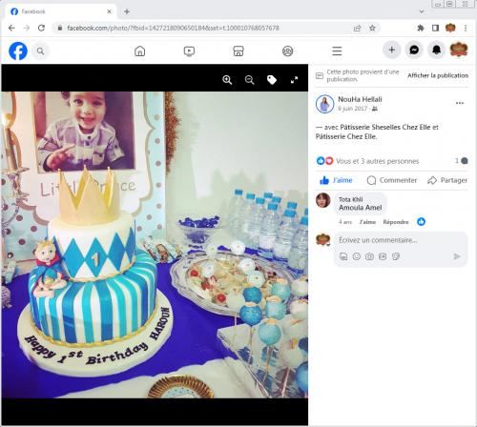Open the sticker picker in the comment box

[395, 256]
